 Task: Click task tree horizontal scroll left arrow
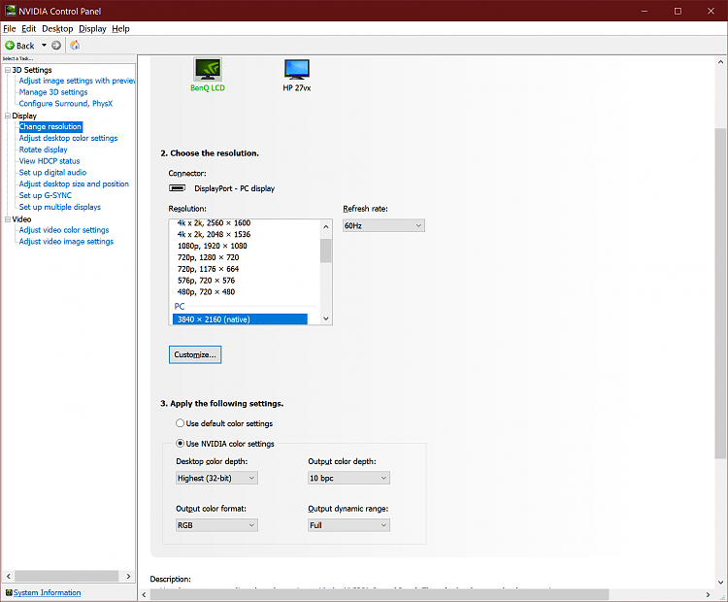(x=9, y=577)
